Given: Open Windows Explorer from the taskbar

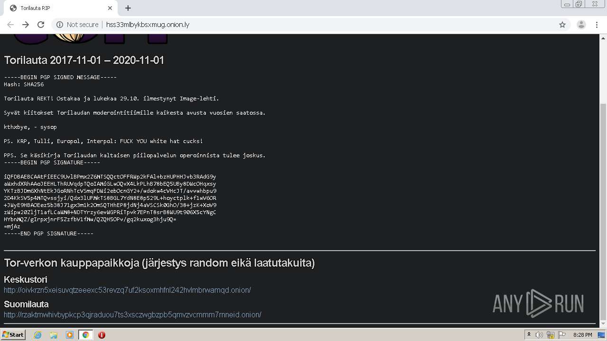Looking at the screenshot, I should click(x=54, y=335).
